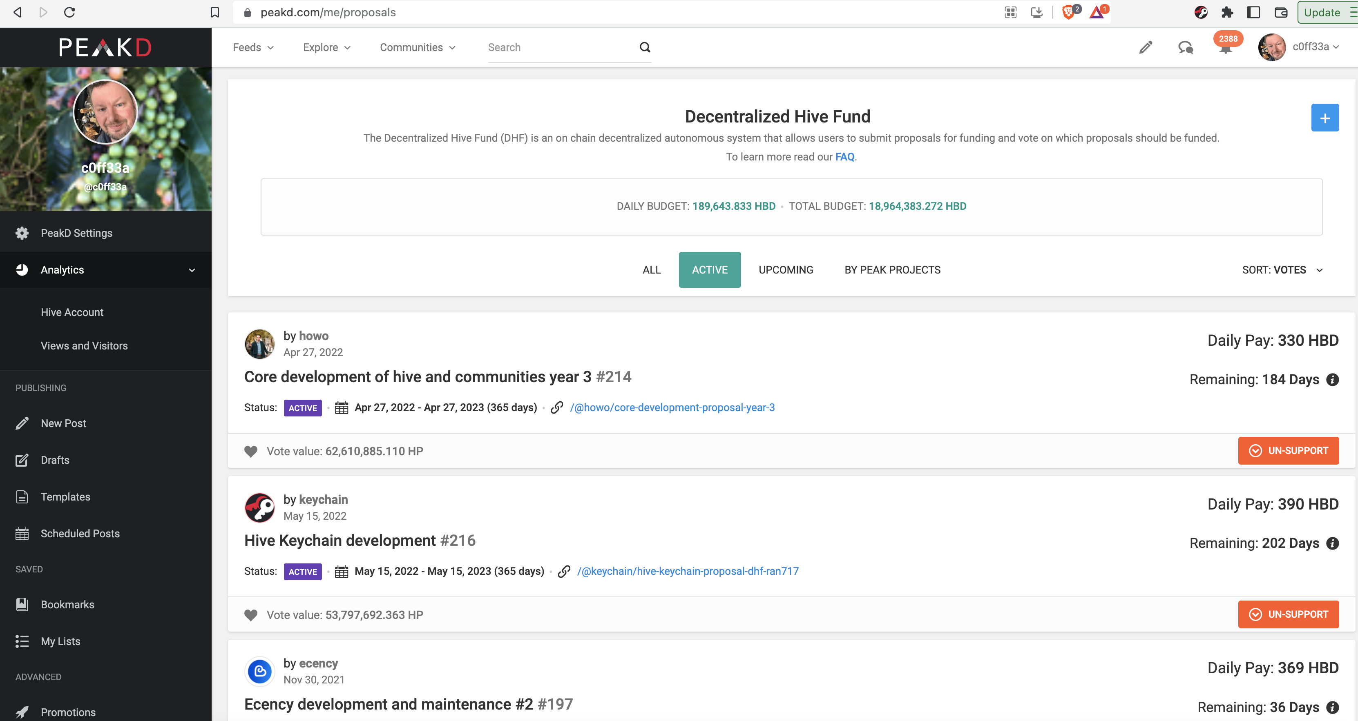Click info icon beside Remaining 184 Days
This screenshot has height=721, width=1358.
pyautogui.click(x=1332, y=380)
